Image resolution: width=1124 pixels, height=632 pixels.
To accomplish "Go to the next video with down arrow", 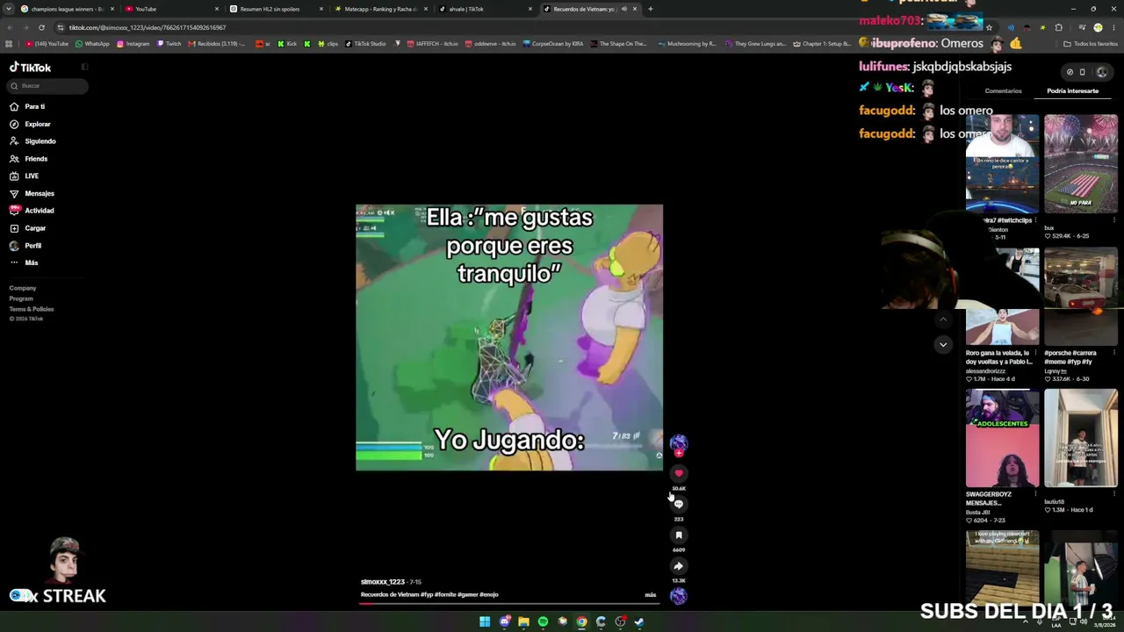I will [x=943, y=344].
